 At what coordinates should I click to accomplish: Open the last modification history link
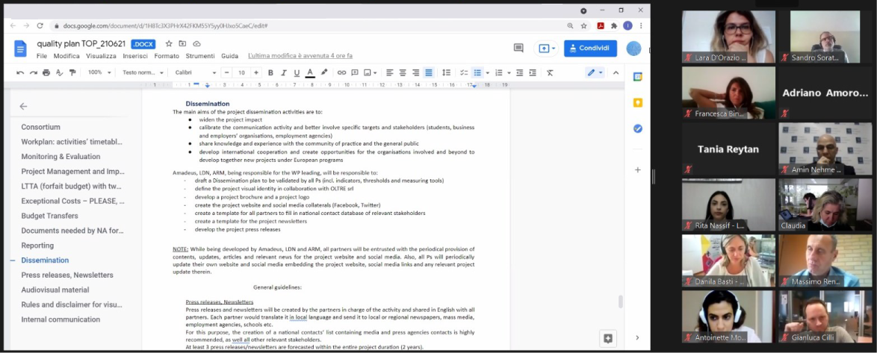point(300,56)
